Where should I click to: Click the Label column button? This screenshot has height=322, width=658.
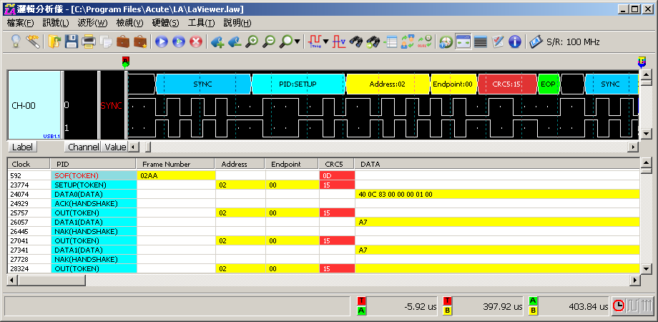(x=22, y=147)
